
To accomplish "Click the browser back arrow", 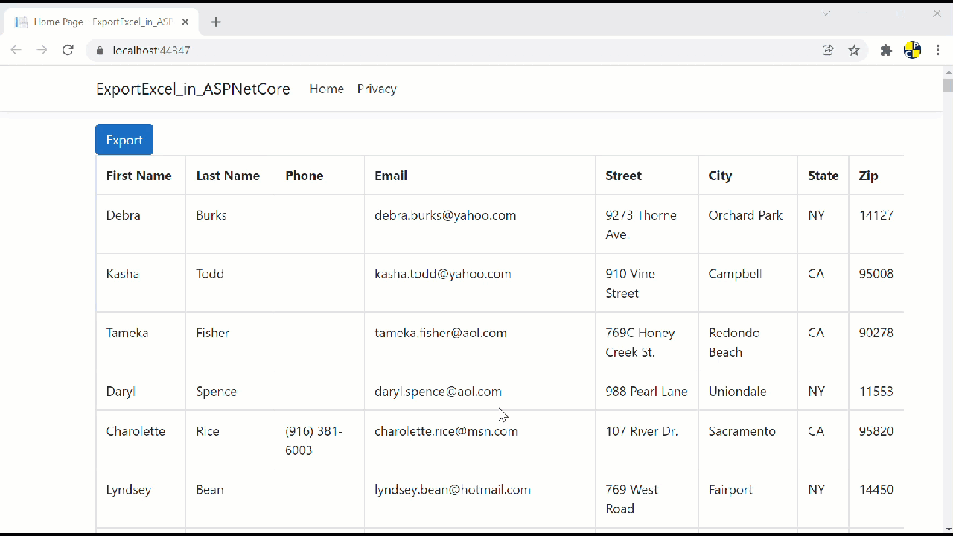I will tap(16, 50).
